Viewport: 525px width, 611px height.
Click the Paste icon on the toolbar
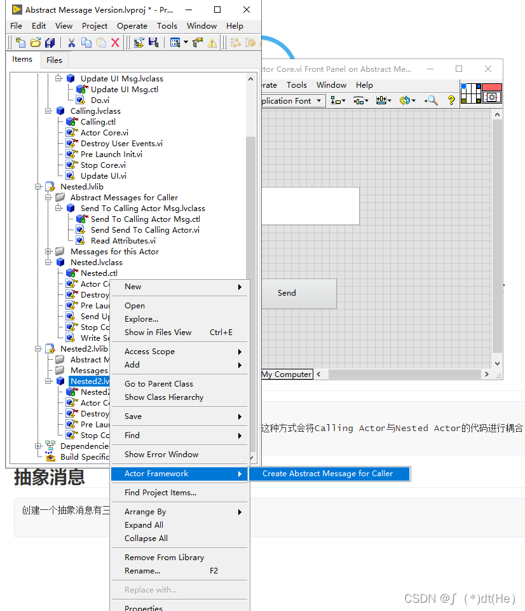pos(100,43)
